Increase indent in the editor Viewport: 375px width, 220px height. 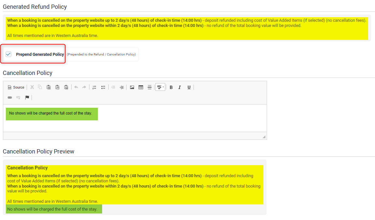point(122,87)
